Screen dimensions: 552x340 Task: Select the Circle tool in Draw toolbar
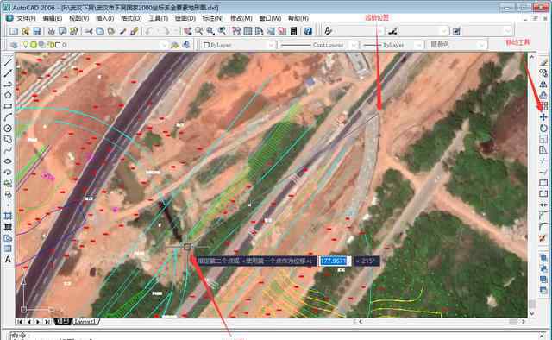(8, 129)
